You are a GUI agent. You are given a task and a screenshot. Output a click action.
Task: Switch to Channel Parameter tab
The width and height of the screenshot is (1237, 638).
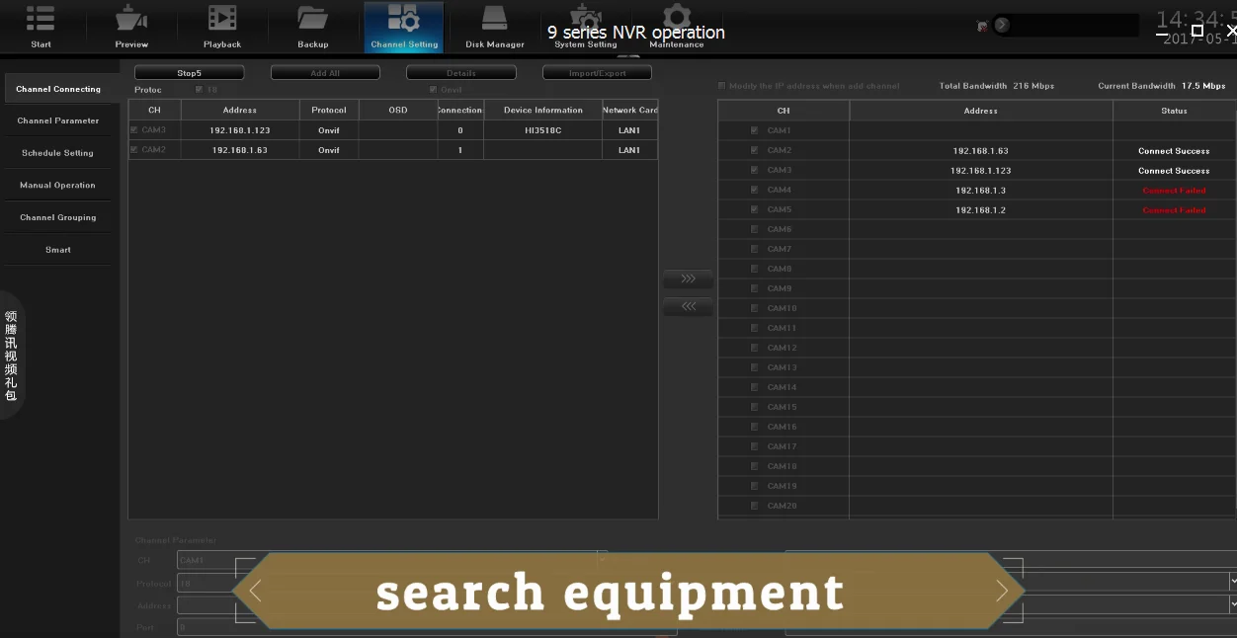click(x=58, y=120)
